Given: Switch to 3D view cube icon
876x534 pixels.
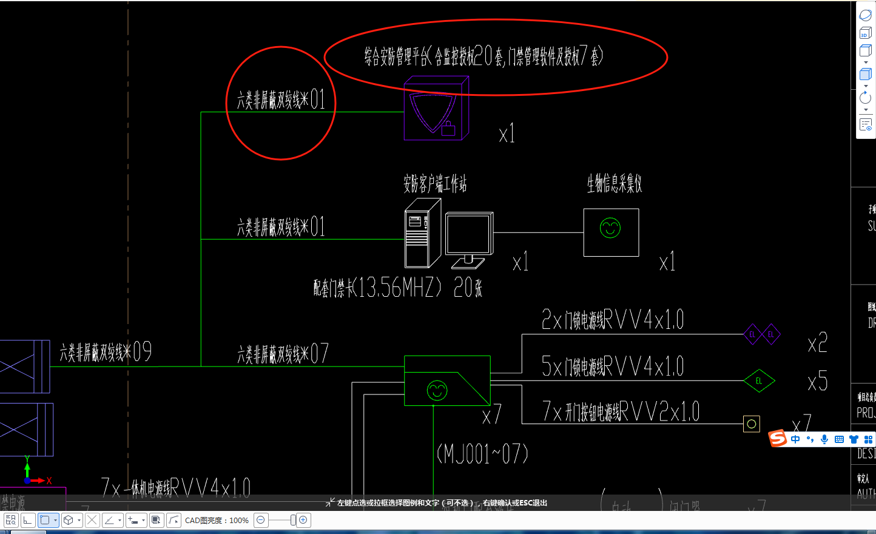Looking at the screenshot, I should 866,33.
